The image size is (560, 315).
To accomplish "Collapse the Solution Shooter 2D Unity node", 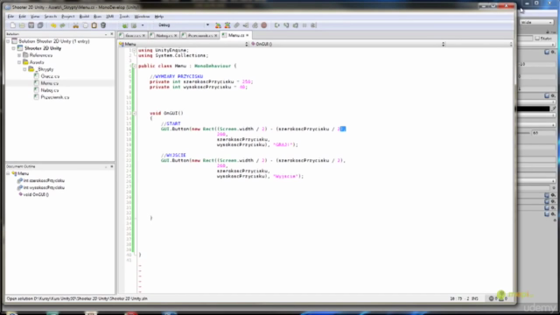I will [x=8, y=41].
